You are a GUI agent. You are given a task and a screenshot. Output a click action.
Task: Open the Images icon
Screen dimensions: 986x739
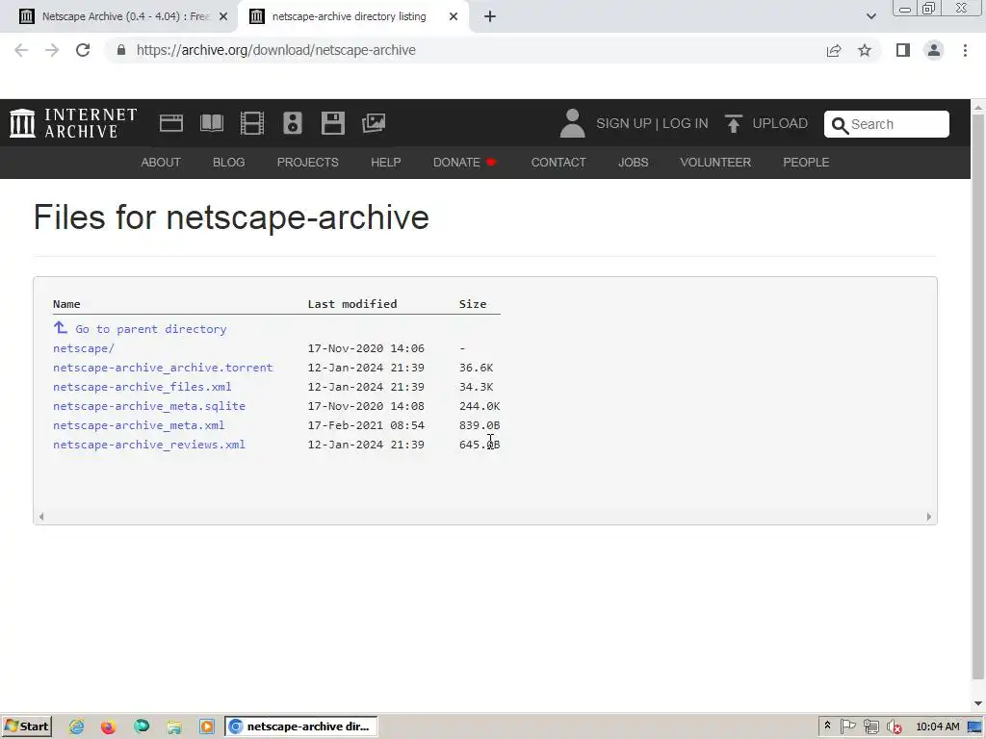click(374, 123)
